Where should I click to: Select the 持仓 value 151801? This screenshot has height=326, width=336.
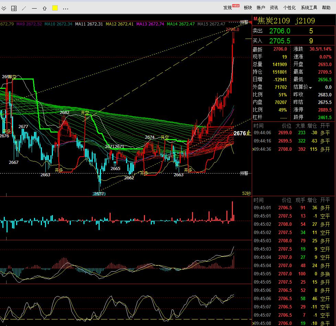click(279, 72)
